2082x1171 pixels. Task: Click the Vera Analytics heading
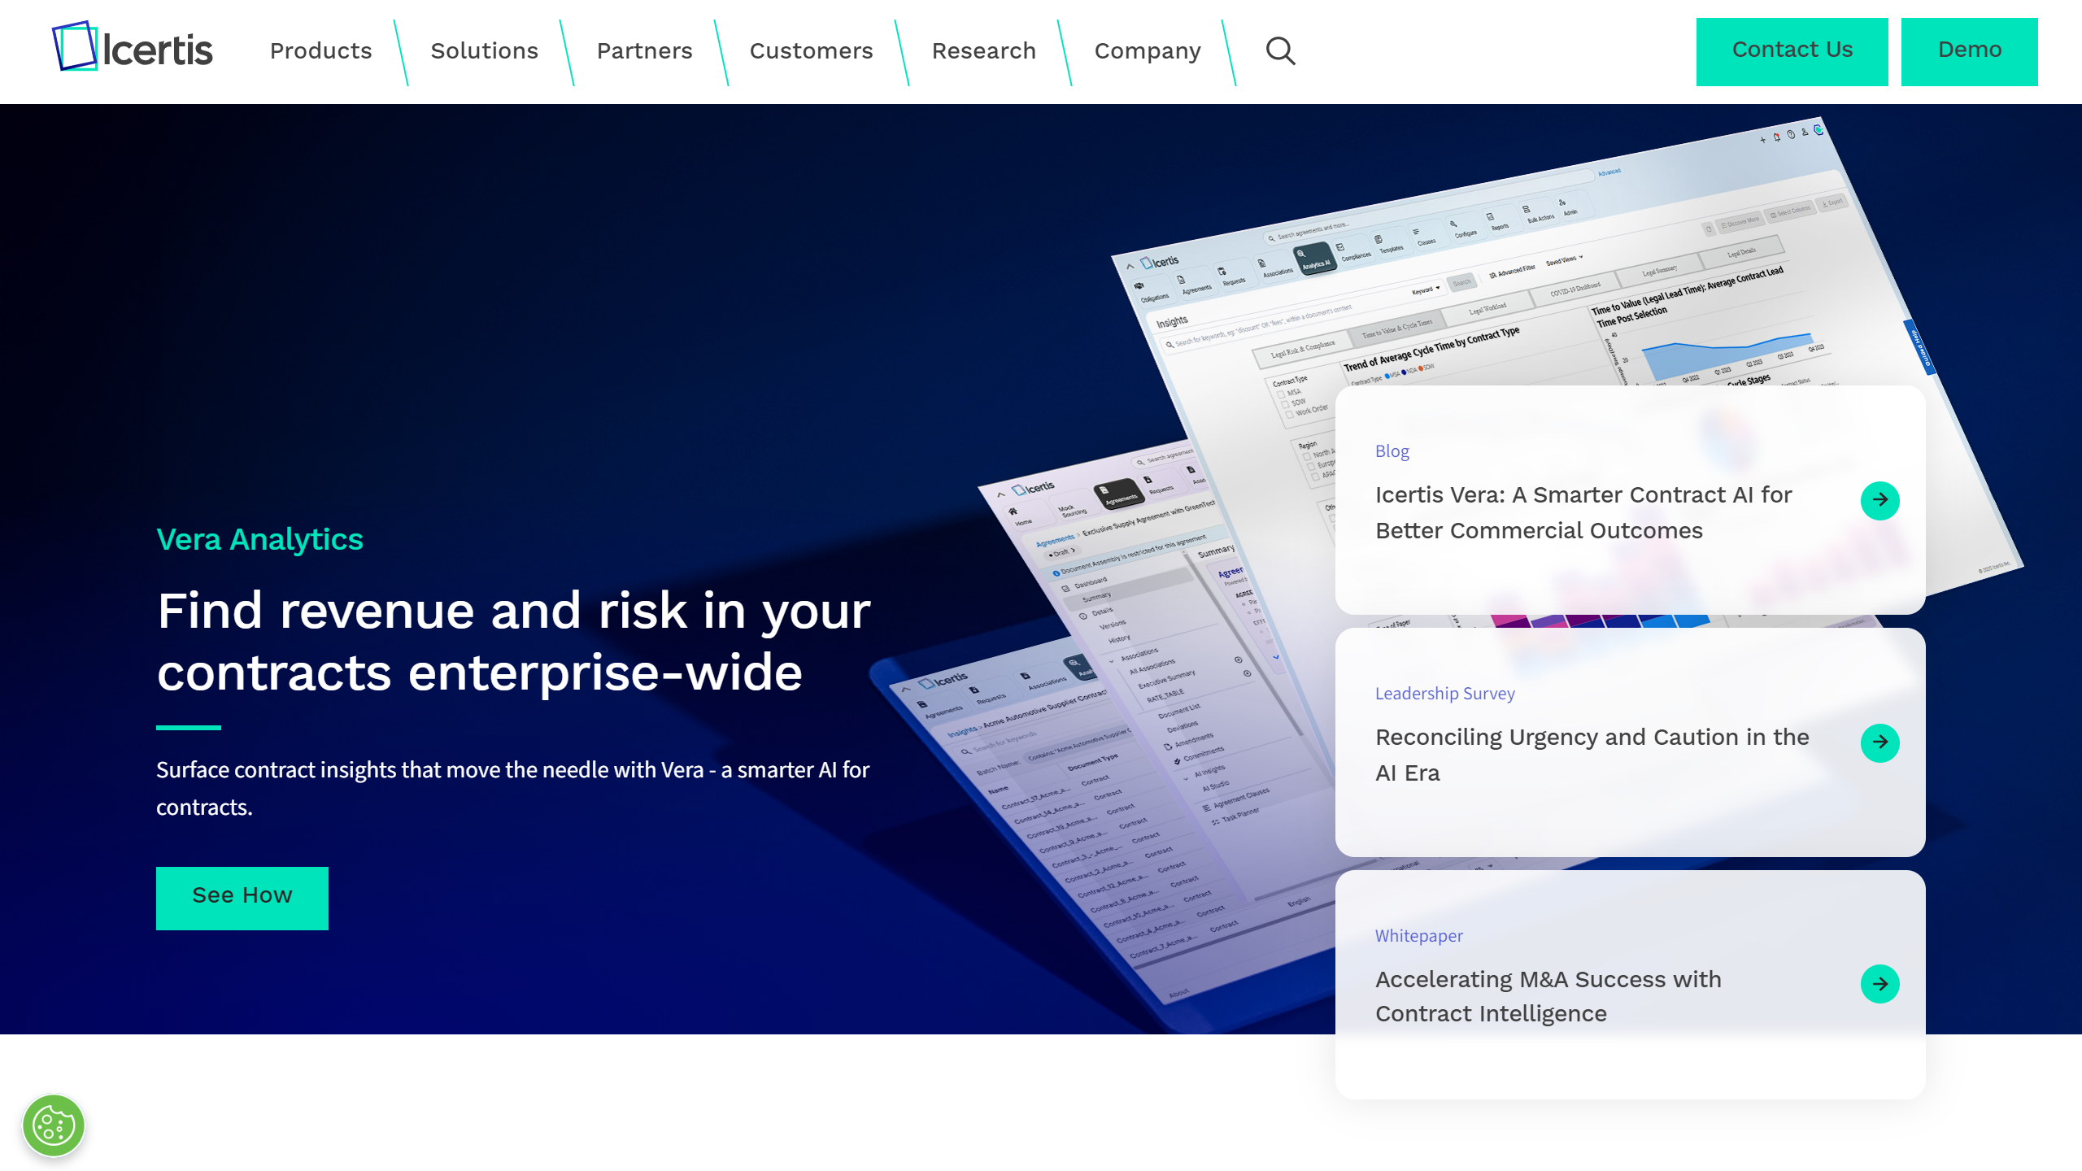pos(259,539)
